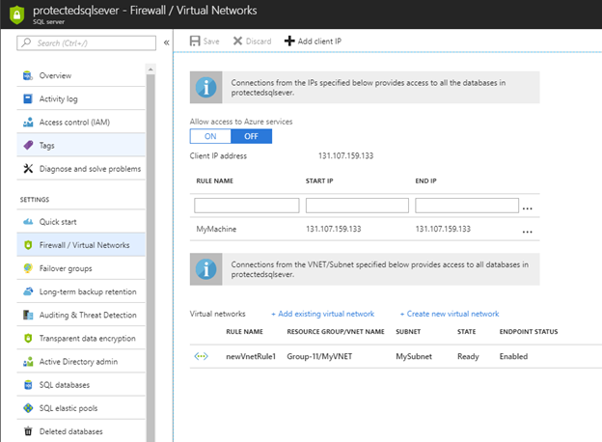Open Transparent data encryption
602x442 pixels.
click(81, 339)
